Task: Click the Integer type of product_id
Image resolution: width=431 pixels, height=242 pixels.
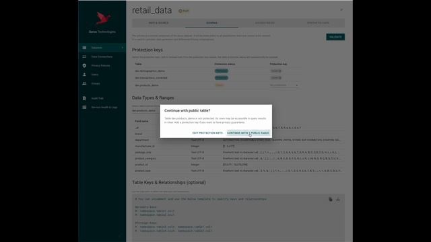Action: [x=195, y=165]
